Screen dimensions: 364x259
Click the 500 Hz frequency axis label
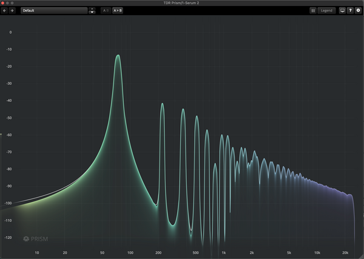coord(196,253)
